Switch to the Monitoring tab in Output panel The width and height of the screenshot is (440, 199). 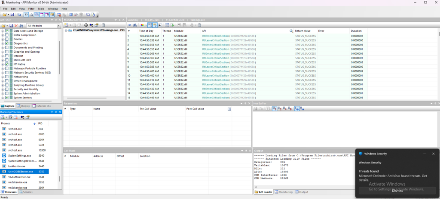[x=284, y=192]
